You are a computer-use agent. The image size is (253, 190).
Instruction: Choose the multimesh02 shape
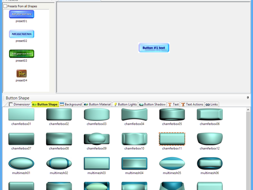point(59,163)
